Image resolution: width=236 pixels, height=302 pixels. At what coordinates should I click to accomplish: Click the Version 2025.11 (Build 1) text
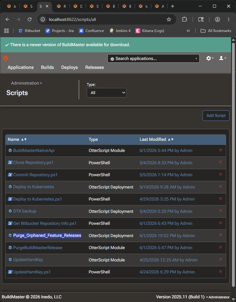pos(180,297)
